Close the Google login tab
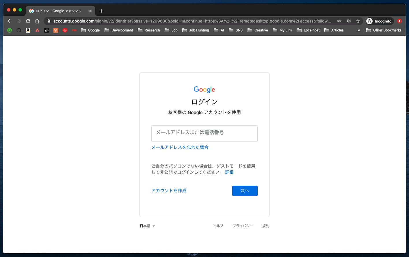Screen dimensions: 409x257 point(90,11)
